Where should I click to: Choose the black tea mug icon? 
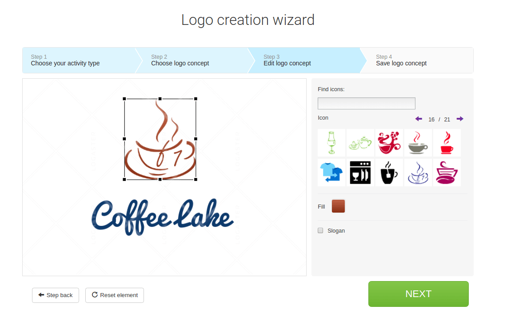click(389, 173)
